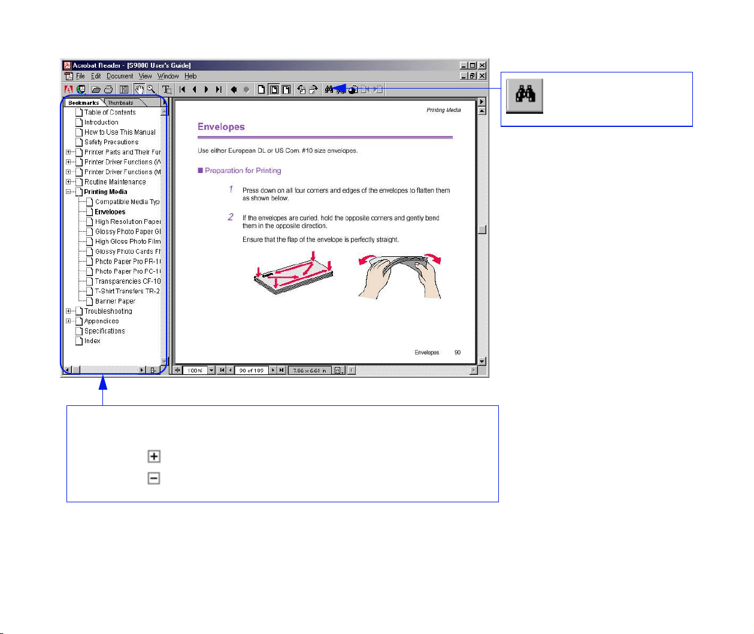Viewport: 754px width, 634px height.
Task: Click the Print toolbar icon
Action: [108, 90]
